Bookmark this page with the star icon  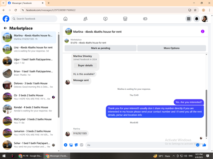coord(195,10)
